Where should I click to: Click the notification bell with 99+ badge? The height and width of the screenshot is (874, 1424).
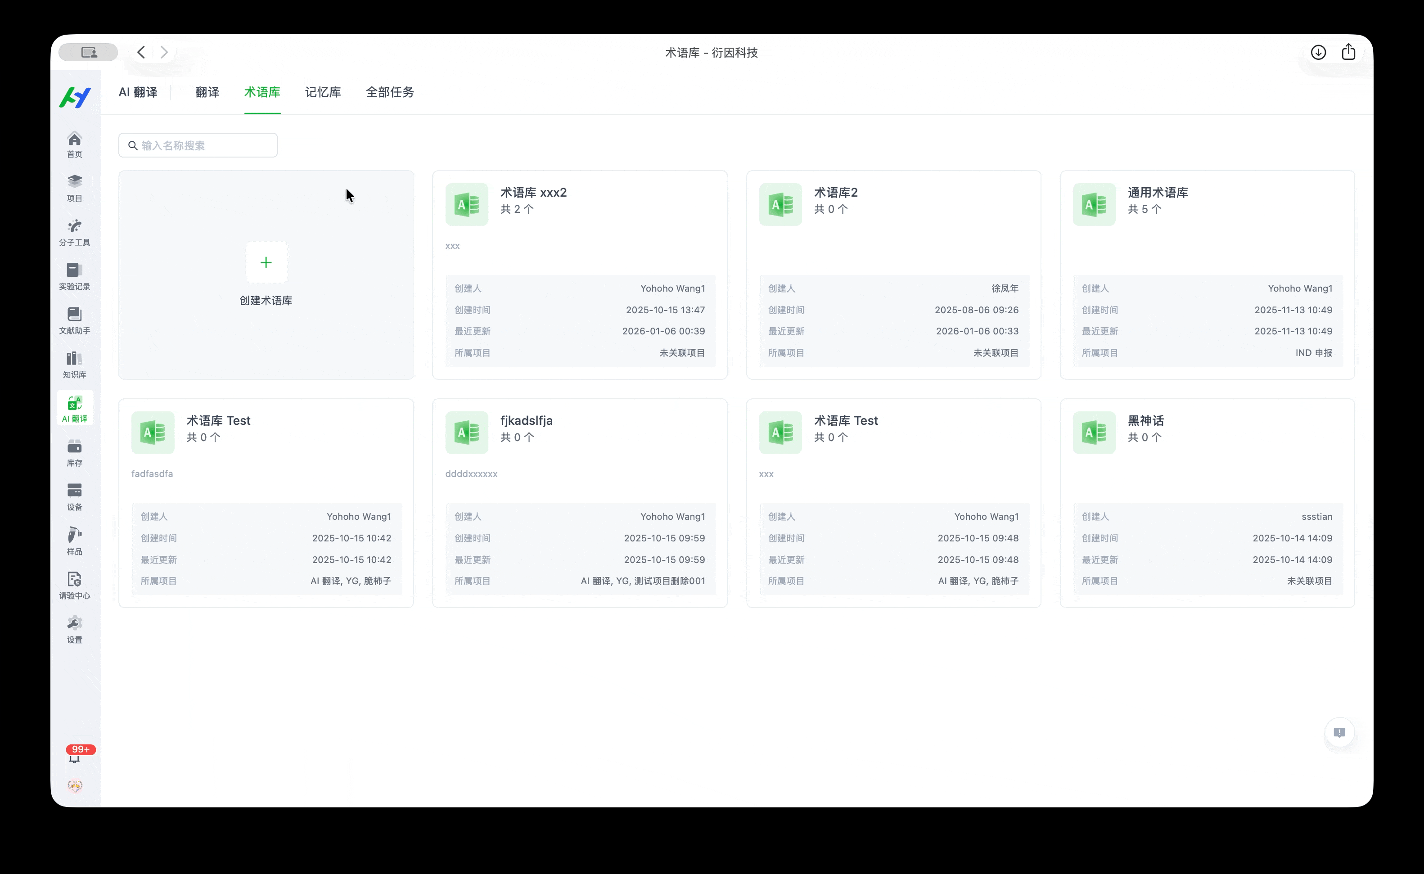[75, 758]
